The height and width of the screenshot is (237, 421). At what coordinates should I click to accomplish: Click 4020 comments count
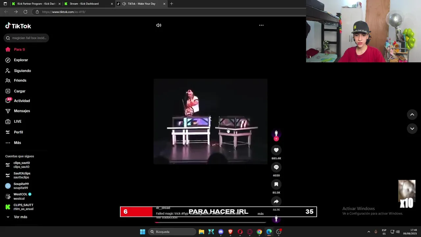click(276, 175)
